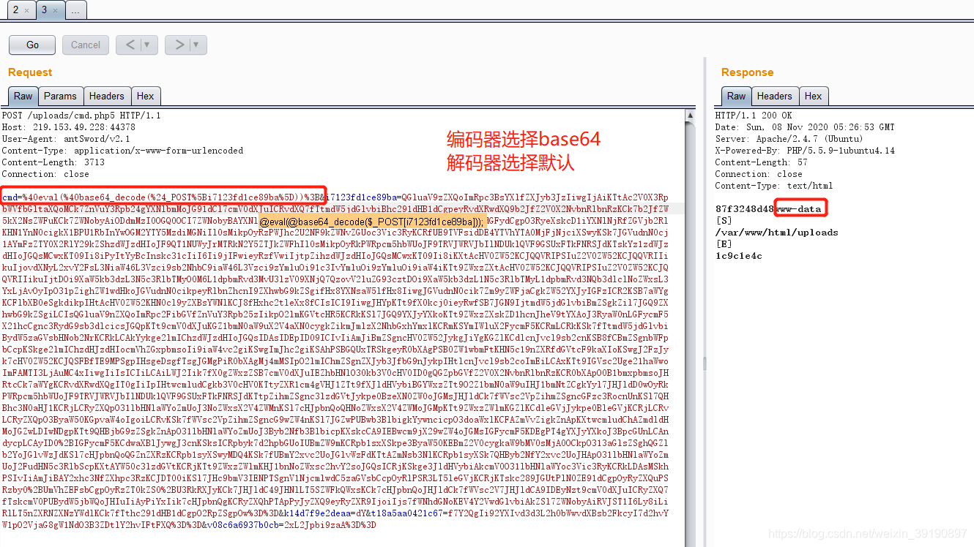Select the Request Params tab

60,96
